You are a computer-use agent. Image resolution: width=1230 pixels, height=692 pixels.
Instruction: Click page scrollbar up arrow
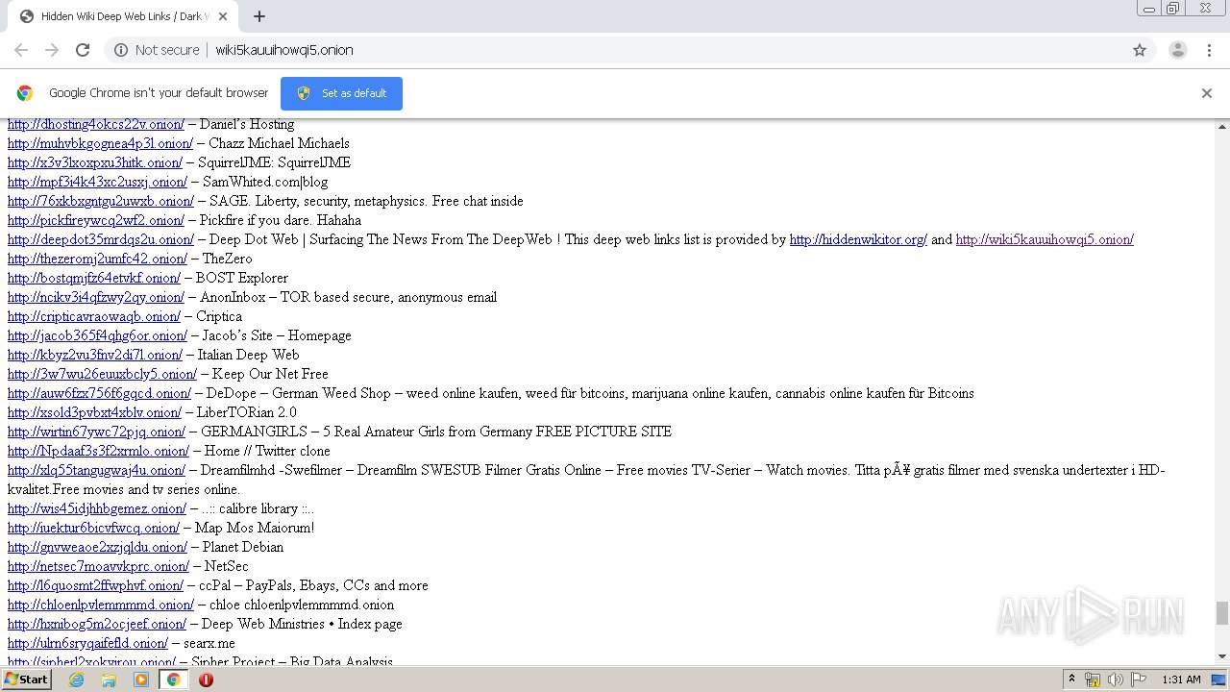1222,126
